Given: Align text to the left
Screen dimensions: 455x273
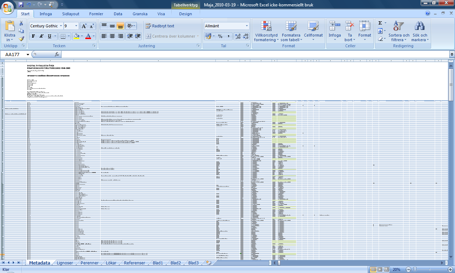Looking at the screenshot, I should click(x=104, y=36).
